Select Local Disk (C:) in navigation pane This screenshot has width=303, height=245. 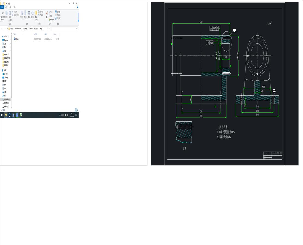[x=7, y=99]
